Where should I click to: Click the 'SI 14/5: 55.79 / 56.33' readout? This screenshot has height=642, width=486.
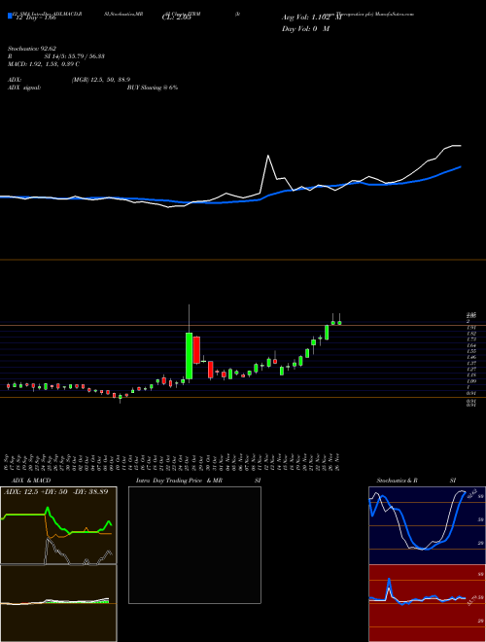click(x=75, y=56)
